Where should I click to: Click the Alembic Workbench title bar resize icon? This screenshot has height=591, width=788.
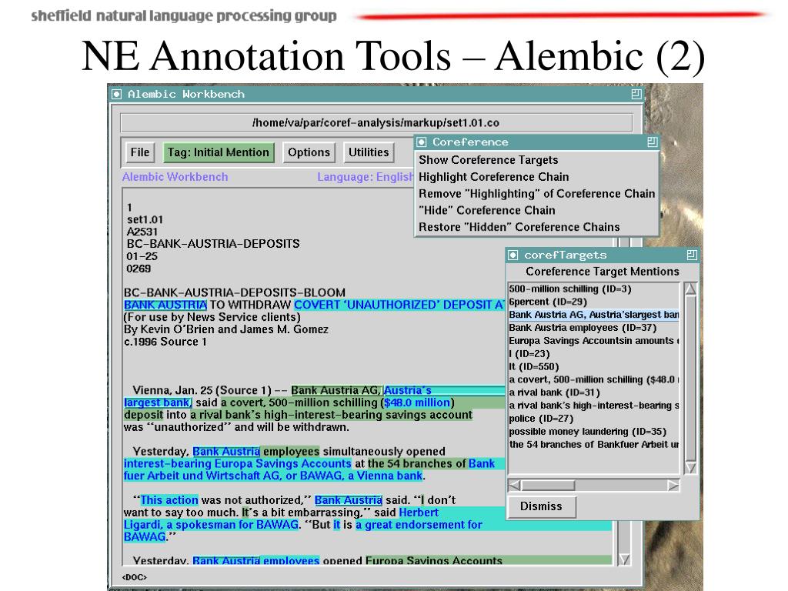pyautogui.click(x=636, y=94)
